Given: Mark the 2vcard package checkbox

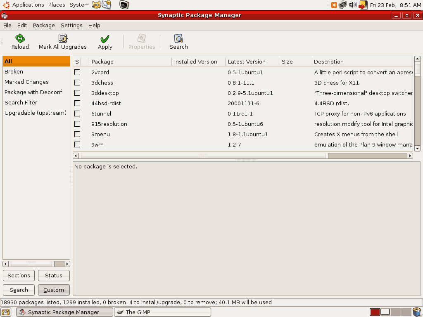Looking at the screenshot, I should click(77, 72).
